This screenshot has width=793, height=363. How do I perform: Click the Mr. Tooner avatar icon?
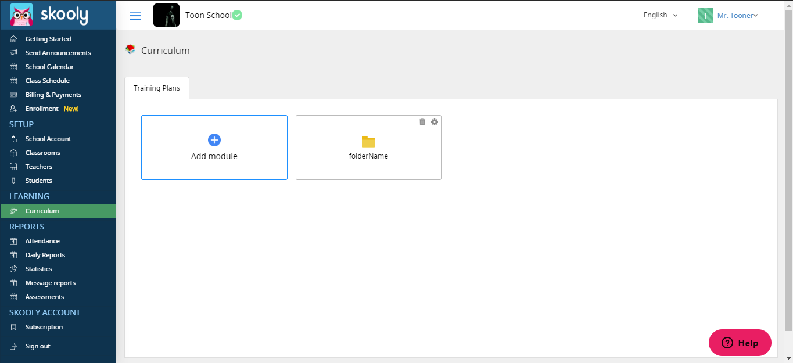705,15
